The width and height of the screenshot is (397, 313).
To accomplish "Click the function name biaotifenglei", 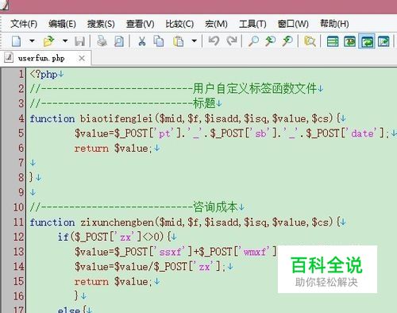I will pos(117,118).
